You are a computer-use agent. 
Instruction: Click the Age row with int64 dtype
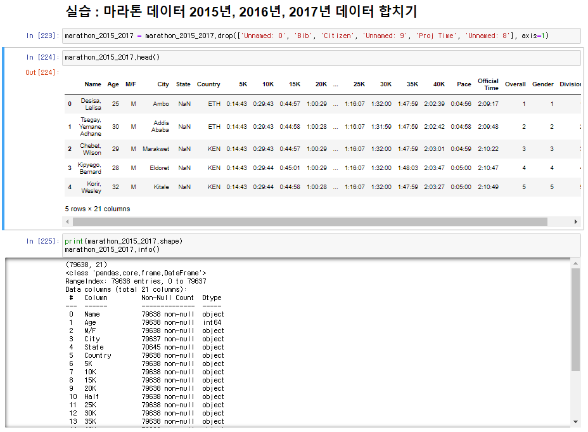(145, 322)
